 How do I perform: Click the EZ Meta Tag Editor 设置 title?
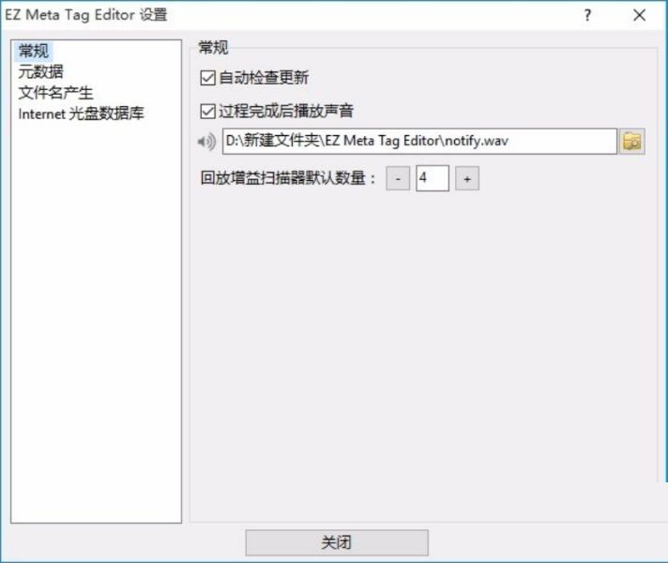point(86,15)
